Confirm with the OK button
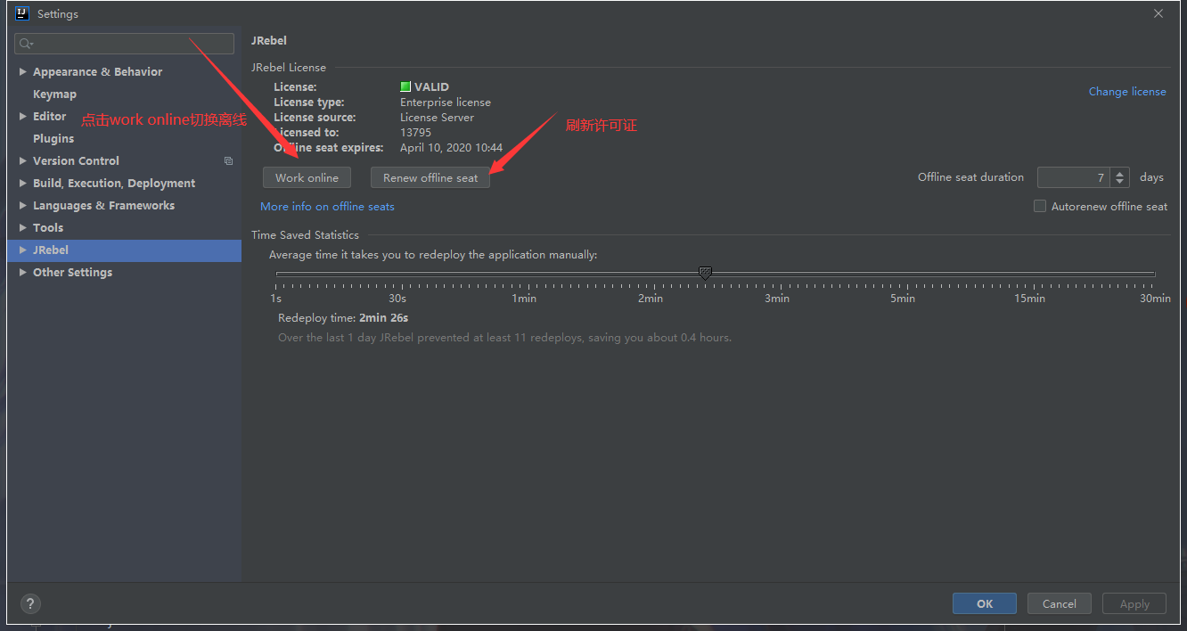 pyautogui.click(x=985, y=603)
